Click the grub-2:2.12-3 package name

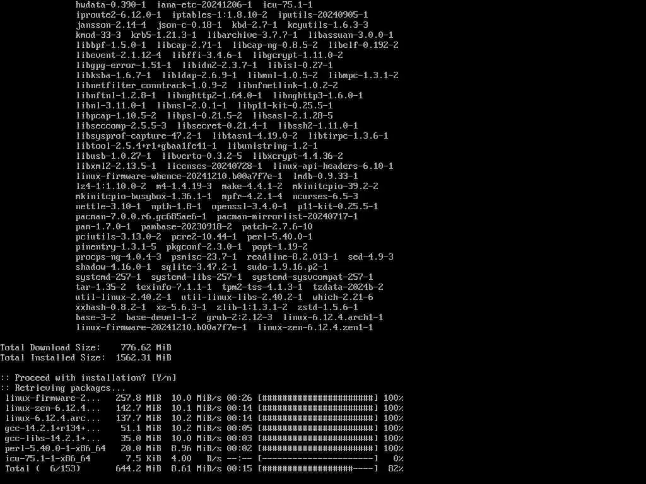point(239,318)
